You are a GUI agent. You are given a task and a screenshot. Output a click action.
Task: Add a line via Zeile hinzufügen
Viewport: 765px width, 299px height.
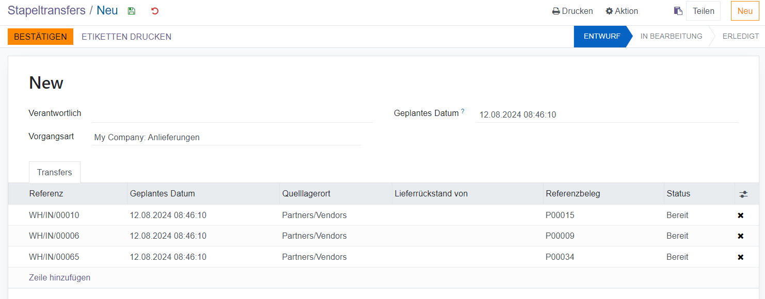(x=60, y=278)
